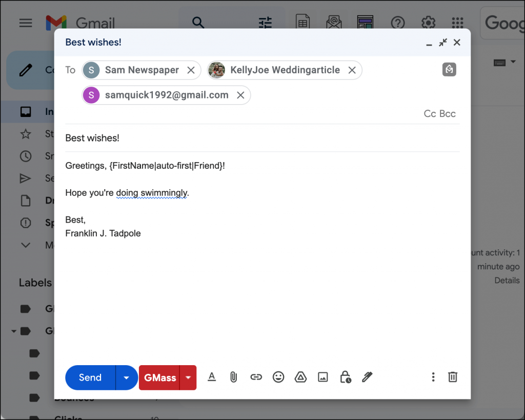Screen dimensions: 525x420
Task: Open the more send options menu
Action: click(x=433, y=377)
